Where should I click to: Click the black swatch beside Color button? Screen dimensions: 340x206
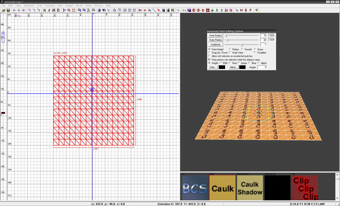(x=222, y=67)
